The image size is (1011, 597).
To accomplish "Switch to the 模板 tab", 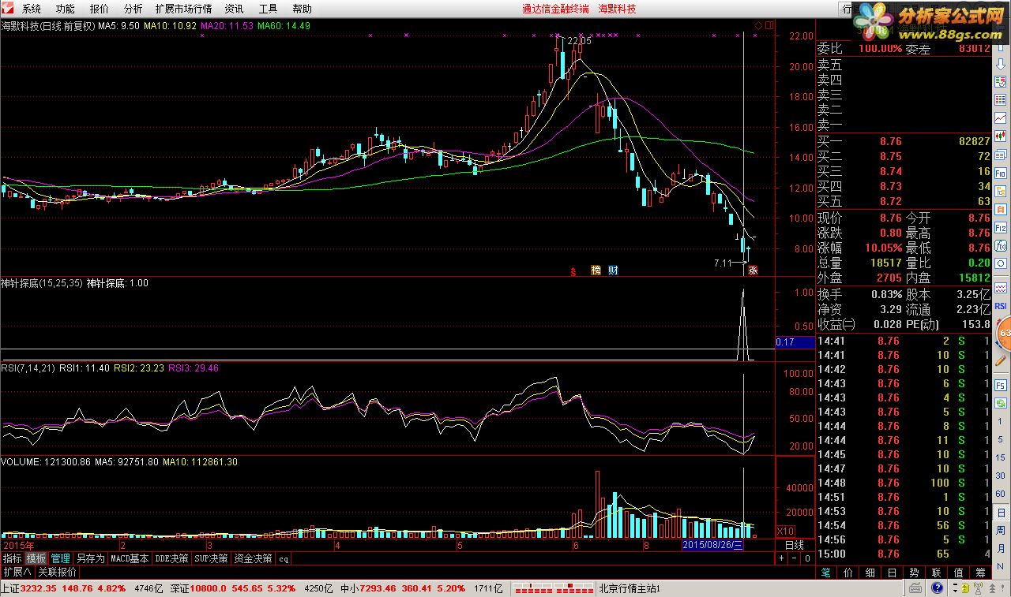I will (36, 558).
